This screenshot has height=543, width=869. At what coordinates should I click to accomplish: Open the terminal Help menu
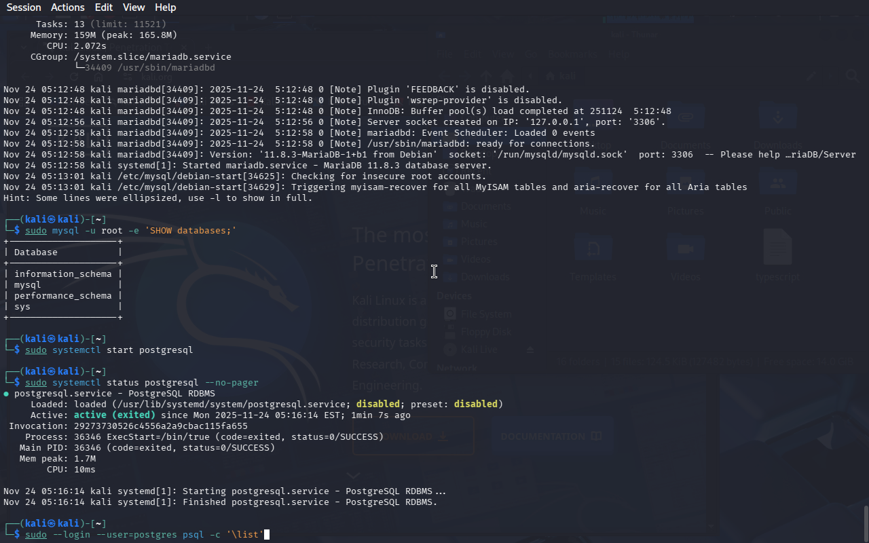coord(165,7)
